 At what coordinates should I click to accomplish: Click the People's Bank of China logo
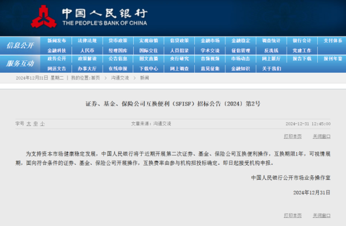click(x=43, y=17)
